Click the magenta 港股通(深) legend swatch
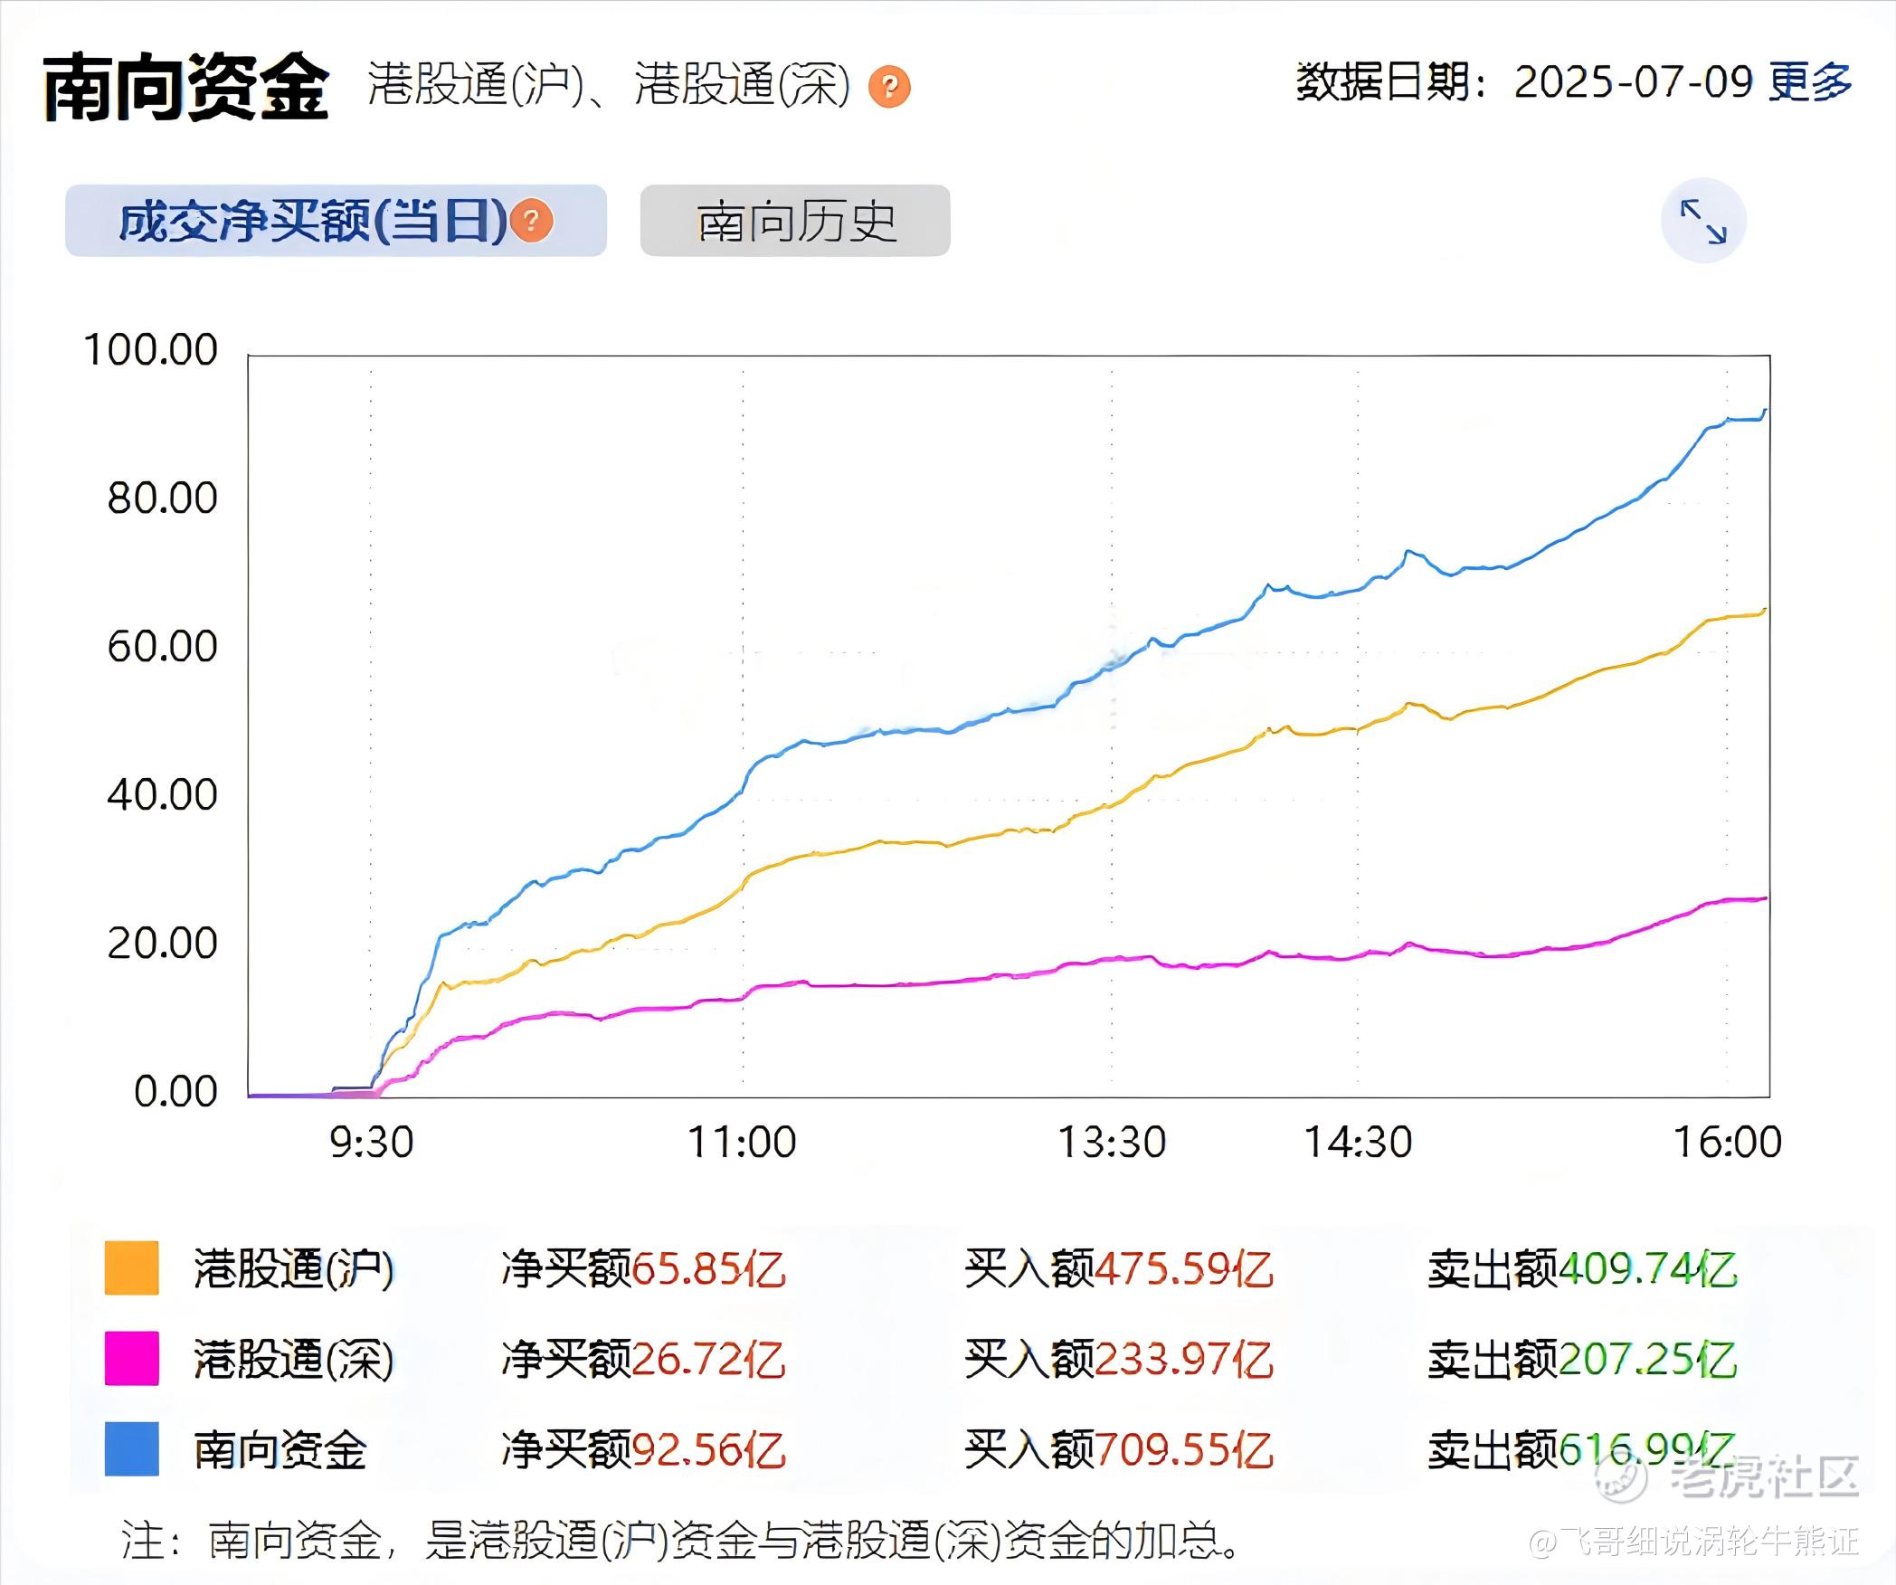 tap(132, 1358)
